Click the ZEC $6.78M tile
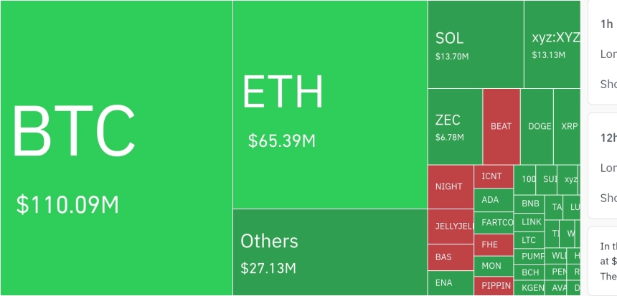 click(455, 126)
